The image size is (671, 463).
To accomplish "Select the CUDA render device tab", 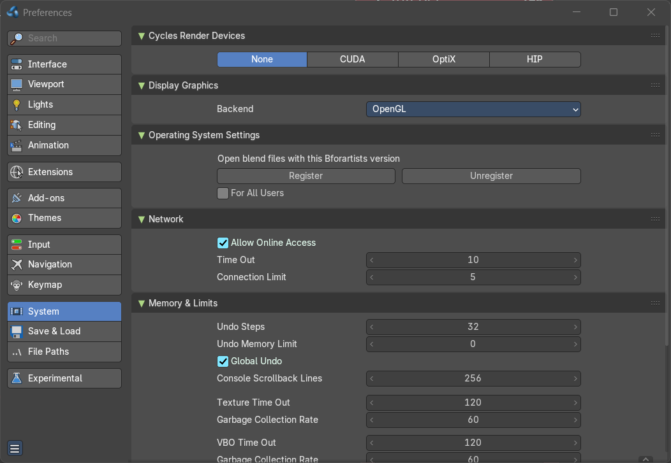I will [x=353, y=59].
